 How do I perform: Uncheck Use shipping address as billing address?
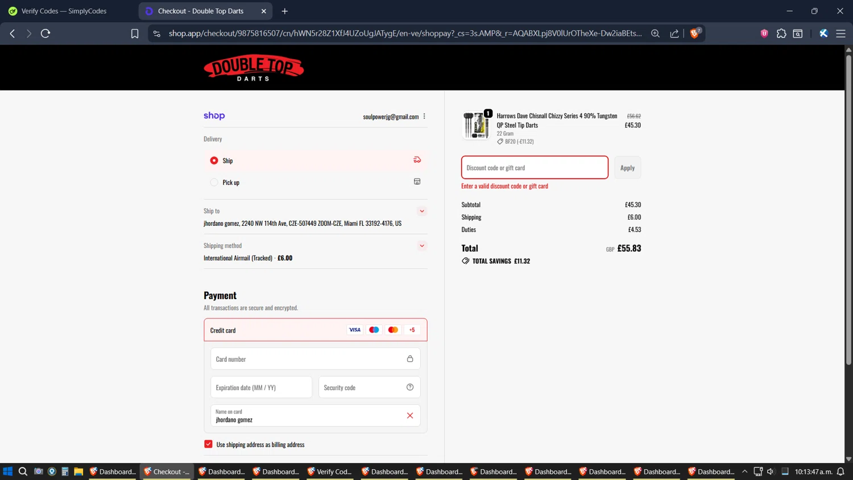pyautogui.click(x=208, y=444)
